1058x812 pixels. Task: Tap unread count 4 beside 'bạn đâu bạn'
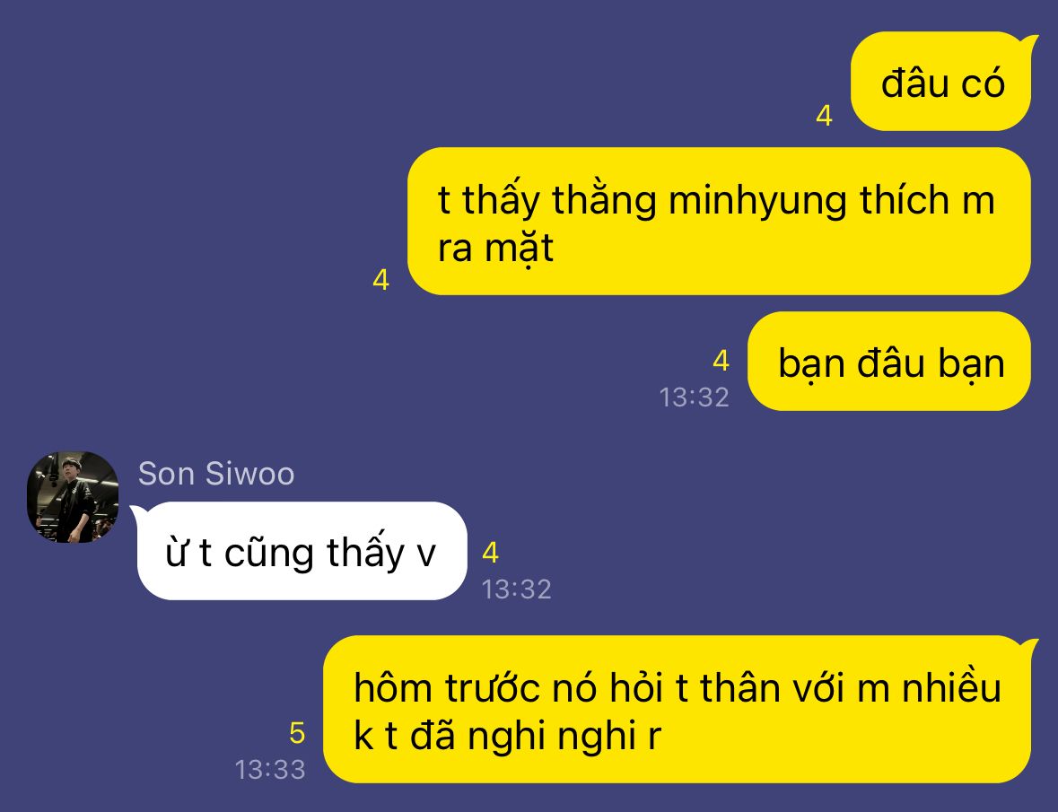tap(721, 361)
